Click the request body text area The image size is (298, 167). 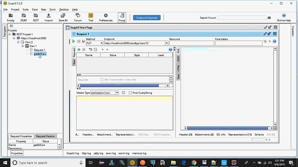point(125,113)
